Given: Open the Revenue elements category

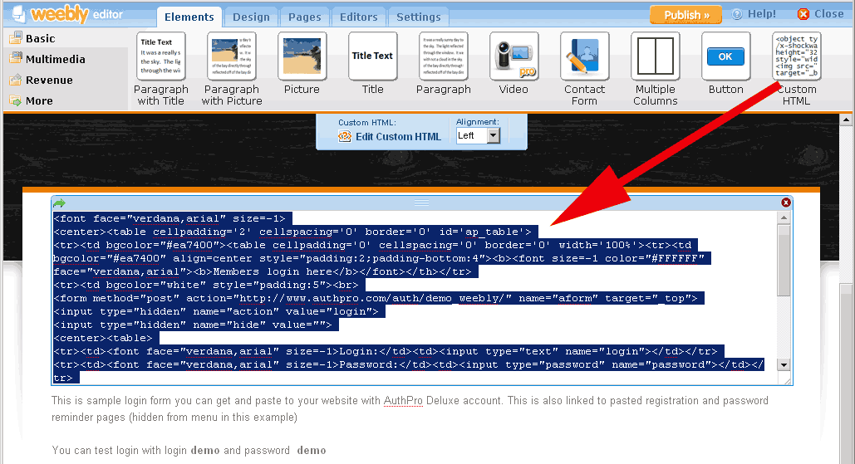Looking at the screenshot, I should pos(42,80).
